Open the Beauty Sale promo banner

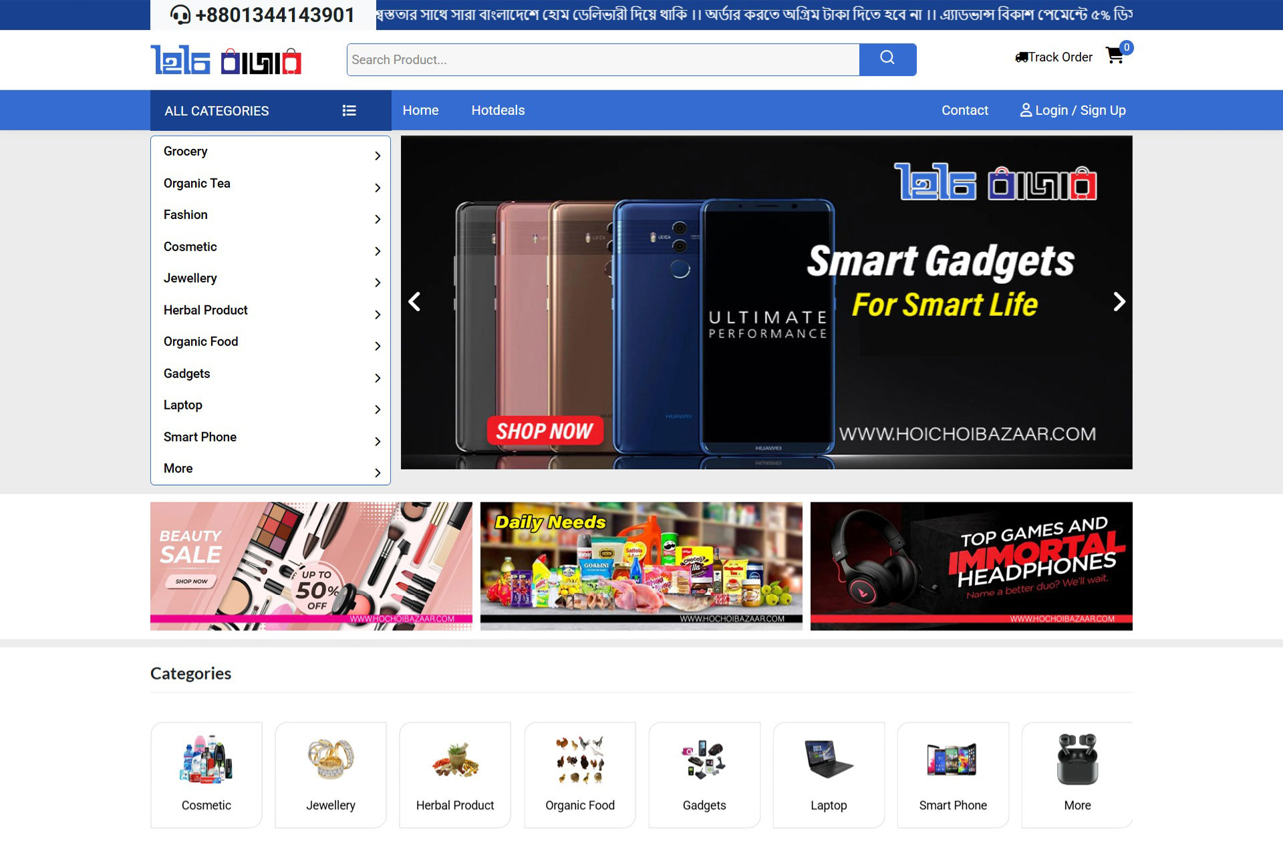click(311, 566)
